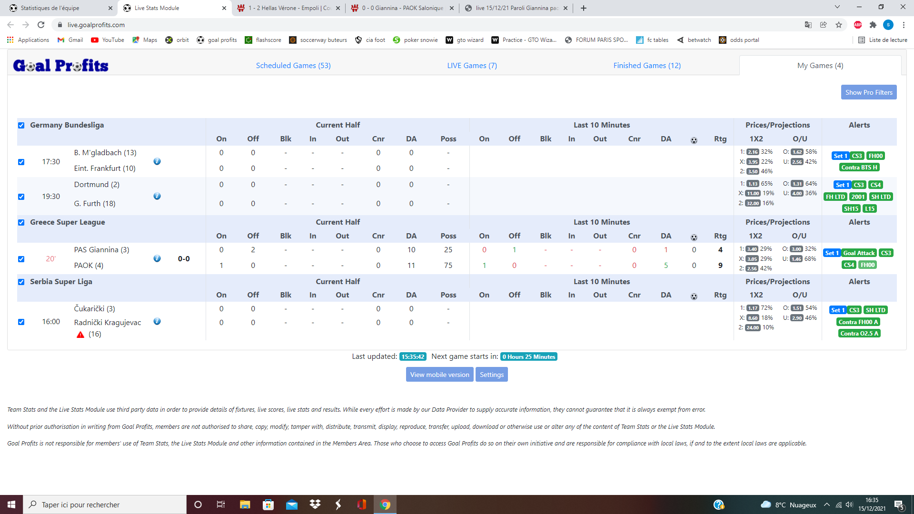
Task: Open Microsoft Store from taskbar
Action: 268,504
